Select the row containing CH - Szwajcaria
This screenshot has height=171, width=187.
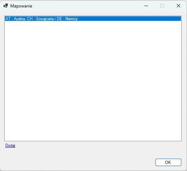93,19
